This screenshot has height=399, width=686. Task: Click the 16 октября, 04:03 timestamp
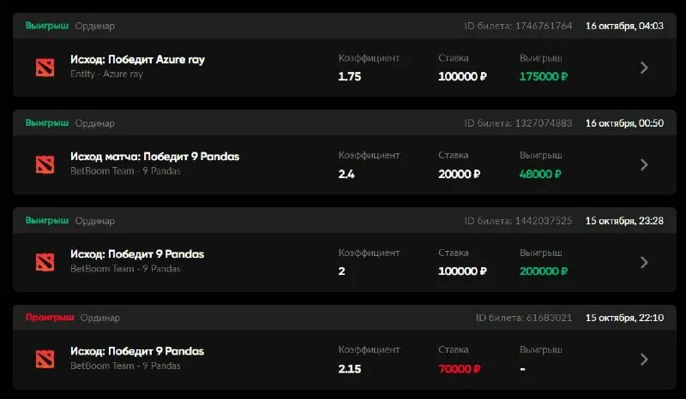point(624,26)
